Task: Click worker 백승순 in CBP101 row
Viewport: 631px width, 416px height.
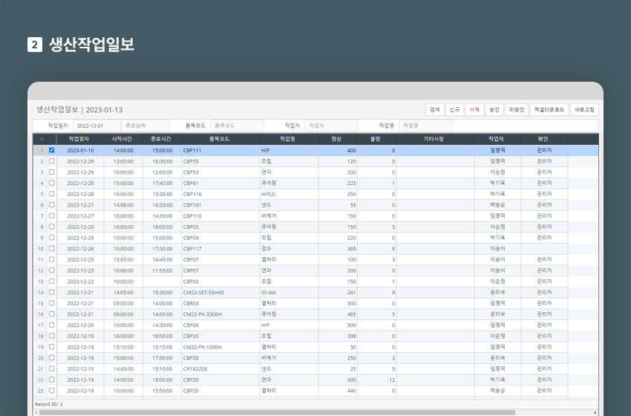Action: pyautogui.click(x=497, y=205)
